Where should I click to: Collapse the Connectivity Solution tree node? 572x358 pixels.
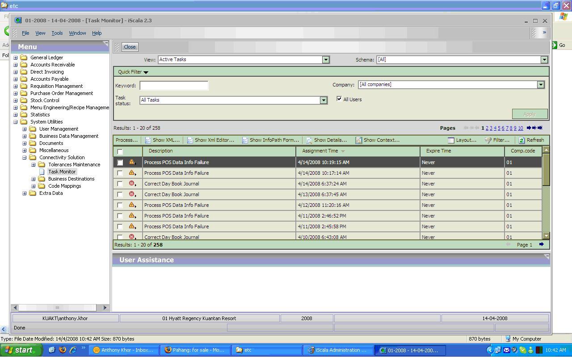[25, 157]
